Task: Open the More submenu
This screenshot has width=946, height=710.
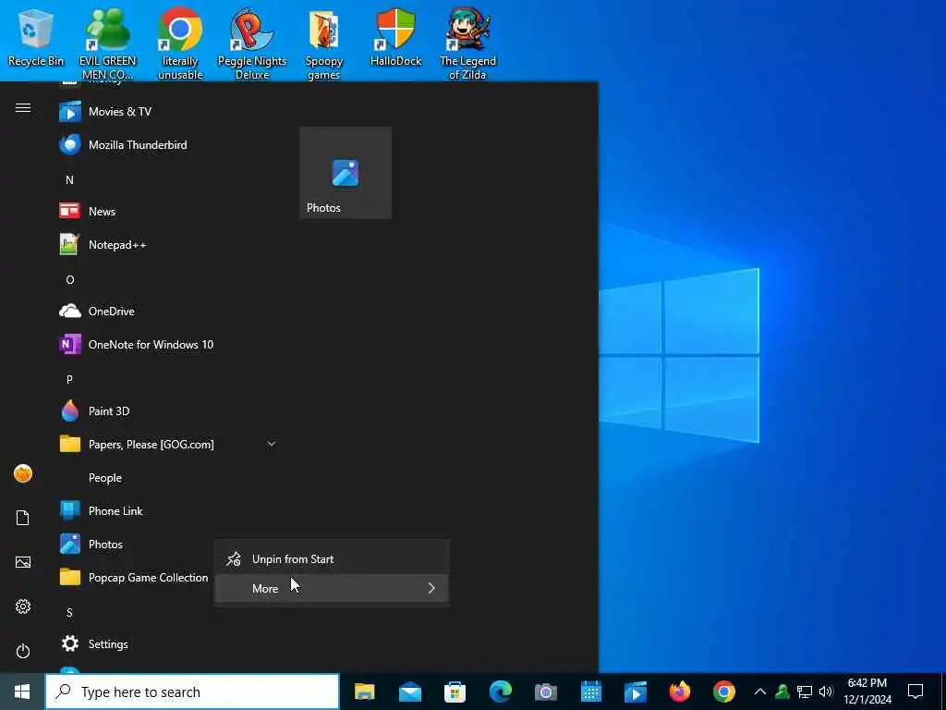Action: click(x=332, y=588)
